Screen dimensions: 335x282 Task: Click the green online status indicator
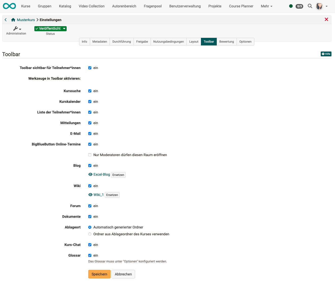tap(291, 6)
